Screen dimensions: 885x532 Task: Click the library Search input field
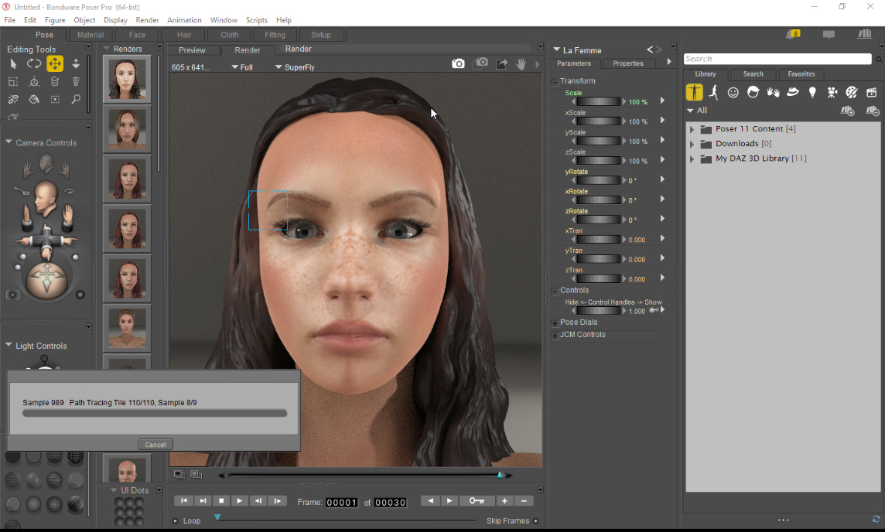[x=777, y=59]
